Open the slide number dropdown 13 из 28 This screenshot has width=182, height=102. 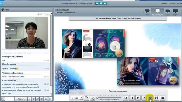coord(81,98)
